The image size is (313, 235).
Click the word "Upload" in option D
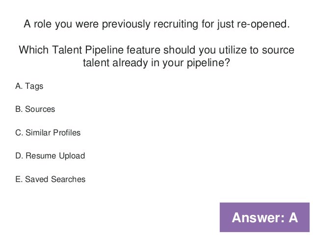pyautogui.click(x=73, y=156)
